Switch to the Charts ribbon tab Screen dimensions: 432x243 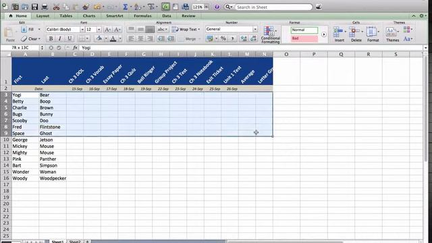[x=89, y=16]
